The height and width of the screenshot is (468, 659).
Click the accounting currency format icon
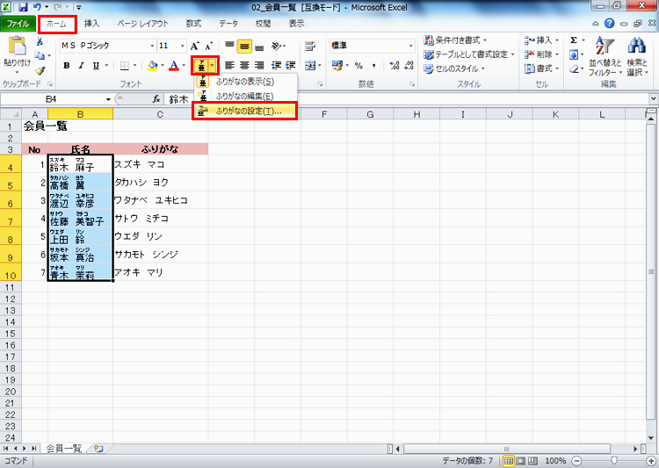pyautogui.click(x=337, y=66)
